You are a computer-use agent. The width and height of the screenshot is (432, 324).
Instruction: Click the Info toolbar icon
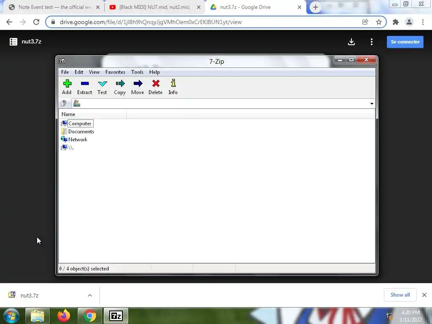pos(173,87)
